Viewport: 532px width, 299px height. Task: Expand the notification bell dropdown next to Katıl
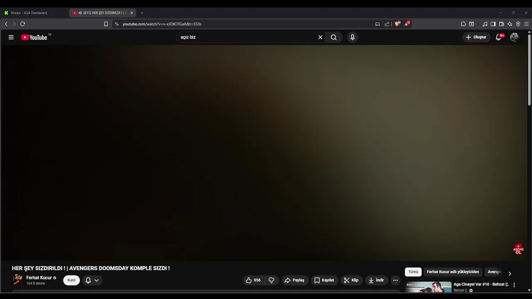(92, 280)
